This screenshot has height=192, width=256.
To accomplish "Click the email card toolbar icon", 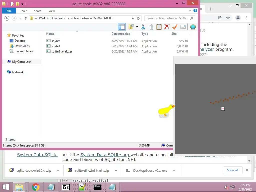I will point(183,27).
